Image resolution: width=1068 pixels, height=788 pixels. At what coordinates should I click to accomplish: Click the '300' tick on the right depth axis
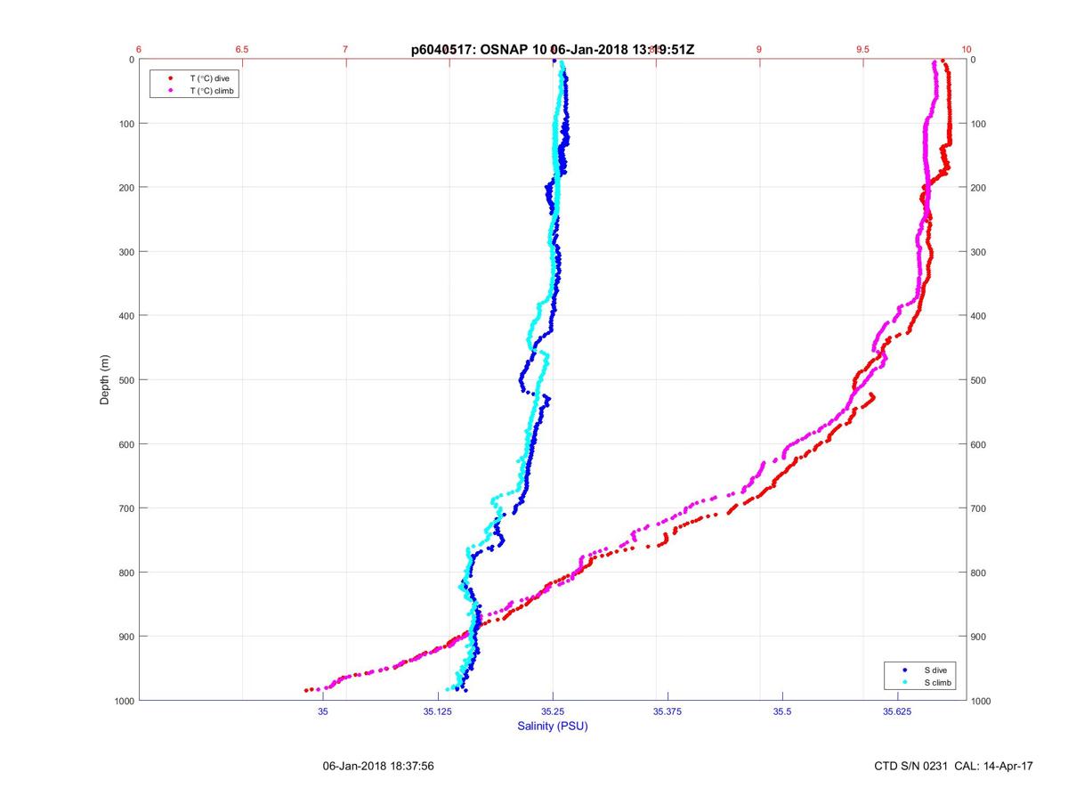coord(979,252)
